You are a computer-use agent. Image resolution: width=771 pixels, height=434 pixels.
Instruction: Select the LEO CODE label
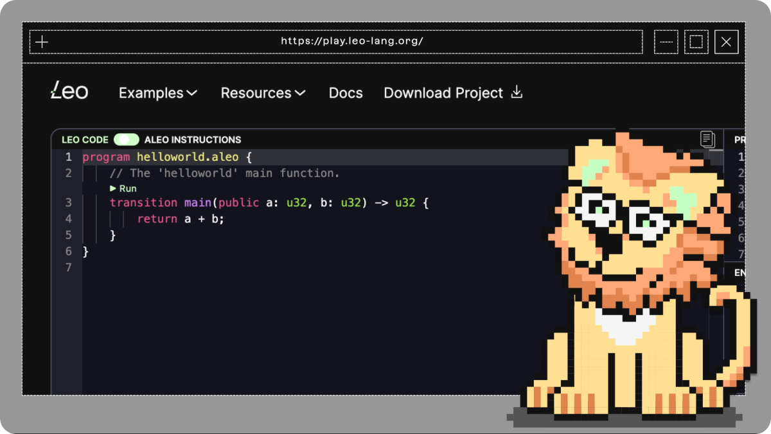(85, 140)
